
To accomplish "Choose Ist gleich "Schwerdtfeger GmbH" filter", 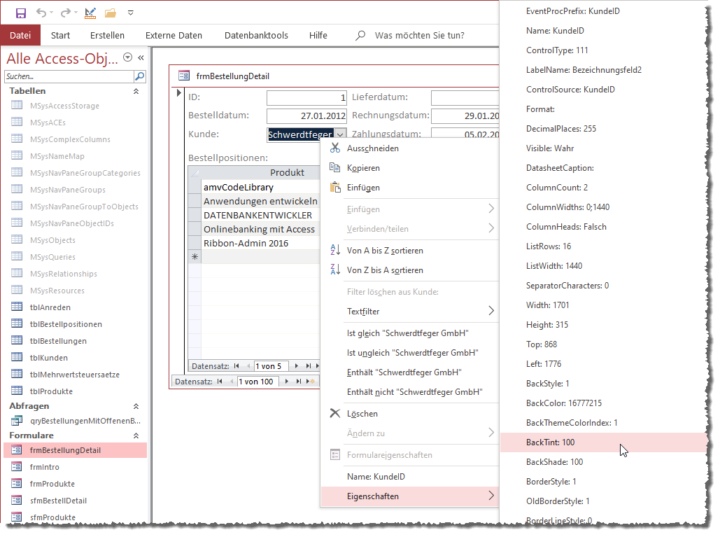I will (x=408, y=333).
